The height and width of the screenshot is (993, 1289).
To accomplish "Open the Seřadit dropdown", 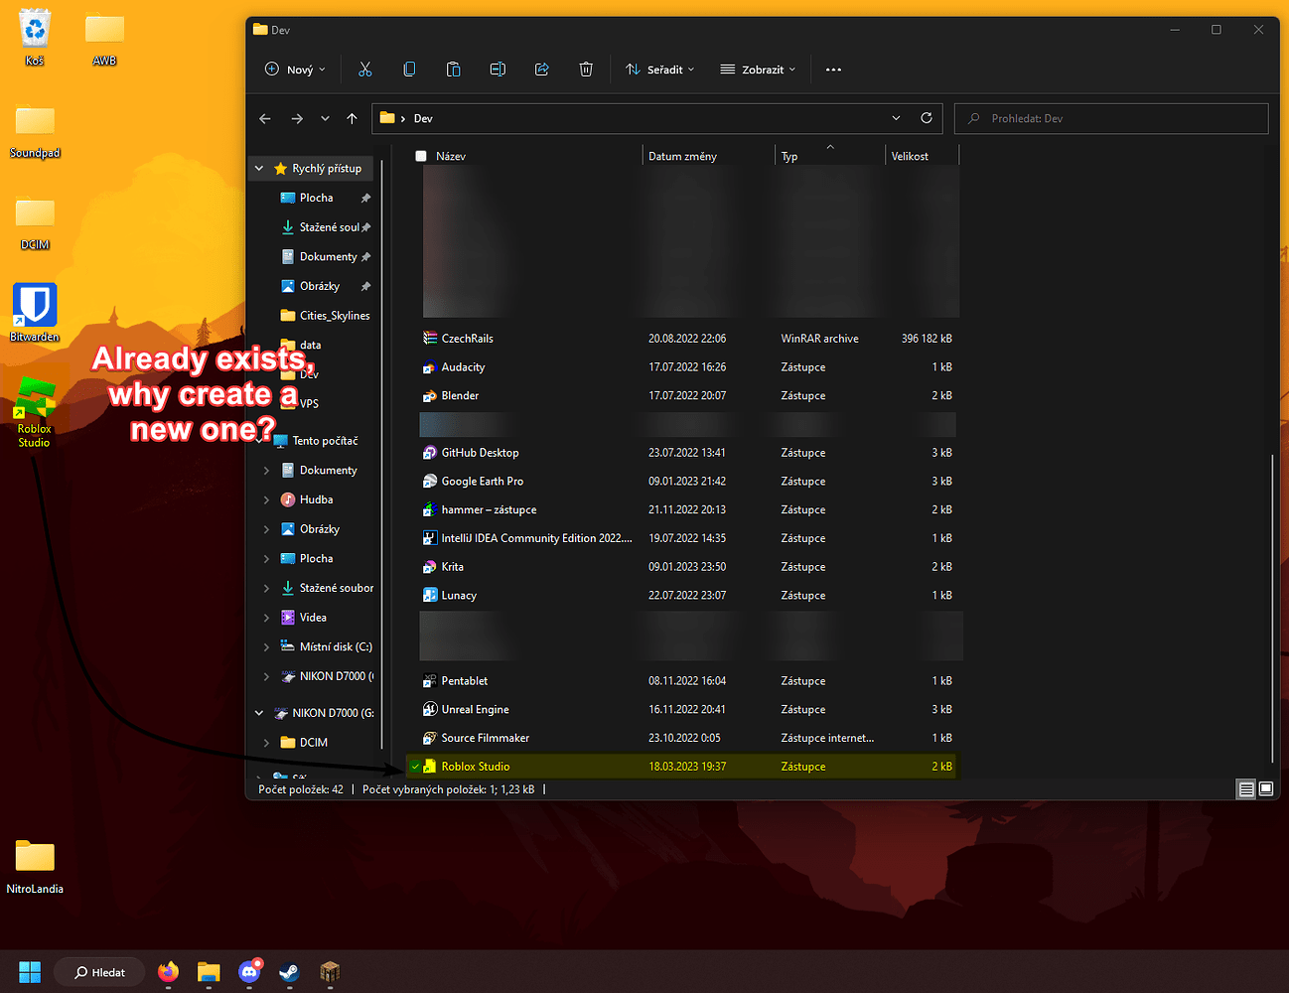I will [x=659, y=69].
